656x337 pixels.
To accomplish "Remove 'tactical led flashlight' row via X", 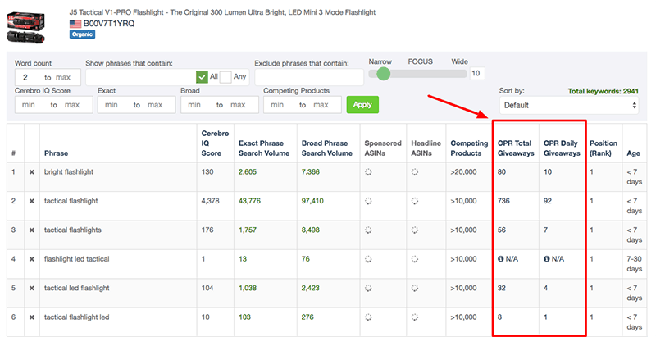I will tap(32, 289).
